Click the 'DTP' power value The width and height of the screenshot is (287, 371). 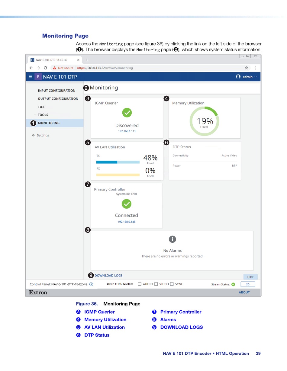click(x=234, y=166)
